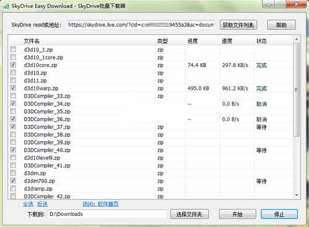Uncheck the d3d10core.zip checkbox
Screen dimensions: 309x227
click(13, 65)
